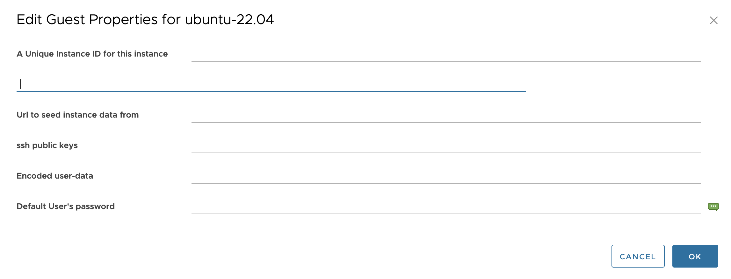731x279 pixels.
Task: Click into the ssh public keys field
Action: pos(446,146)
